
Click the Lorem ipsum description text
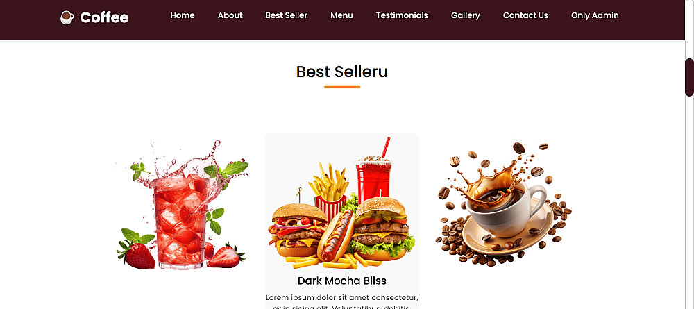click(342, 302)
